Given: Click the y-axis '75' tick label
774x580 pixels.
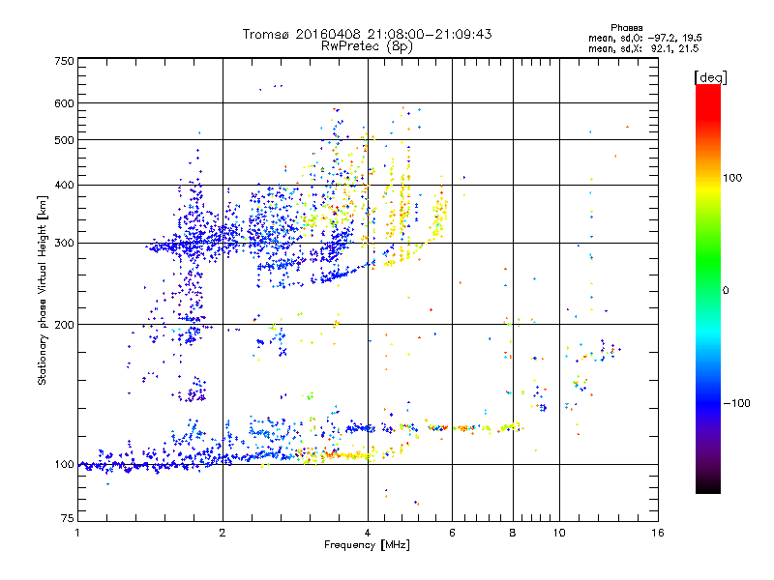Looking at the screenshot, I should [x=67, y=518].
